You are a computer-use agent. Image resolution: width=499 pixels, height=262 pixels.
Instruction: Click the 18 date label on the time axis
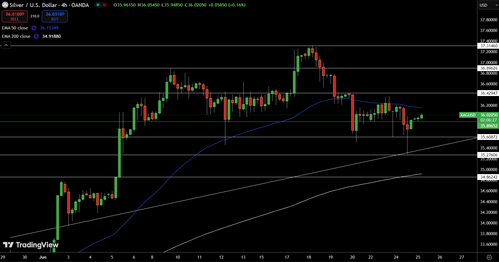[309, 257]
